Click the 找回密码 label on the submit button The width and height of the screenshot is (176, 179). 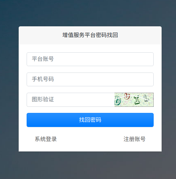[90, 120]
